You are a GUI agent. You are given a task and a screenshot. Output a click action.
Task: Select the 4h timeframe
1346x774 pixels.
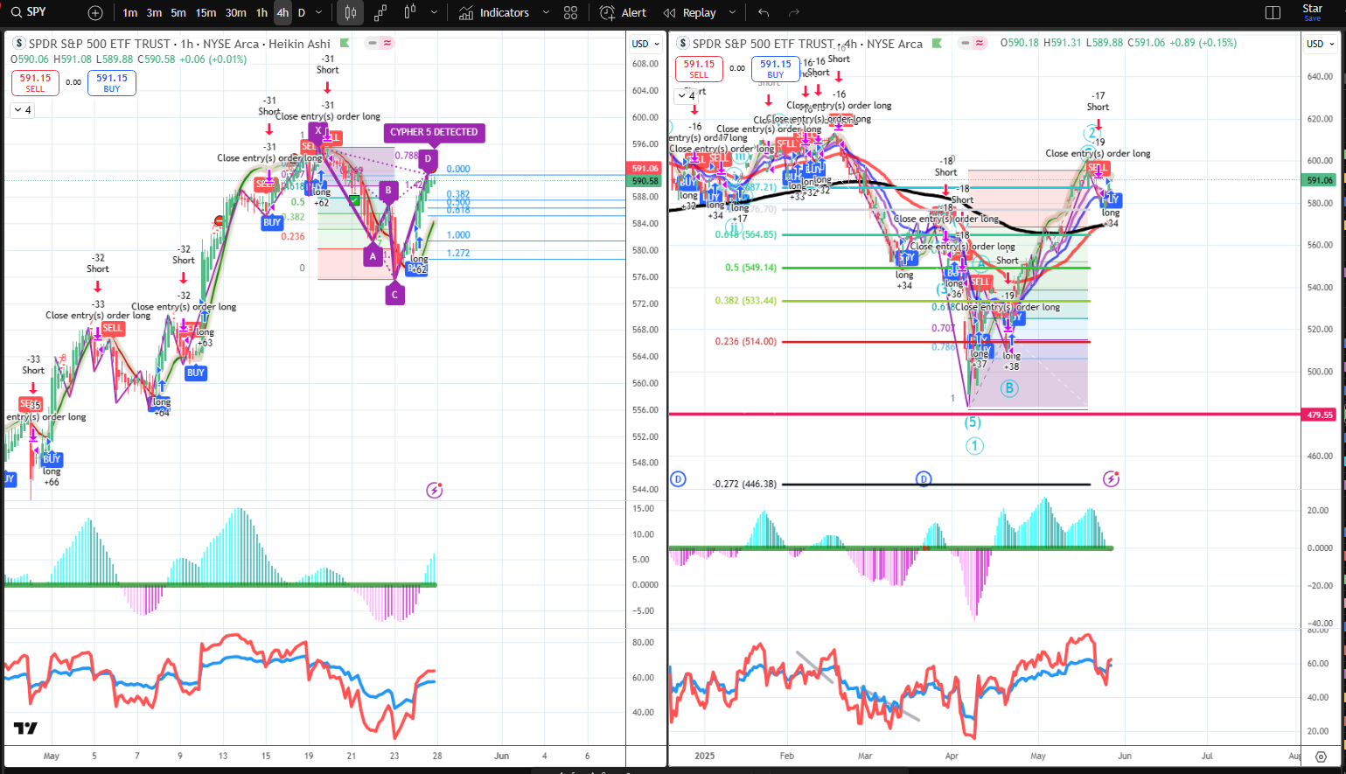pos(282,13)
